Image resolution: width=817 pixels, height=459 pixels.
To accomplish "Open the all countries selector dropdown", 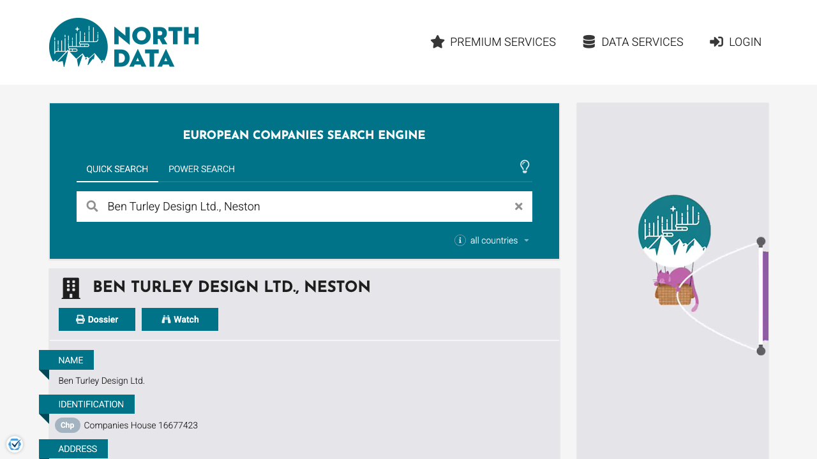I will [x=493, y=240].
